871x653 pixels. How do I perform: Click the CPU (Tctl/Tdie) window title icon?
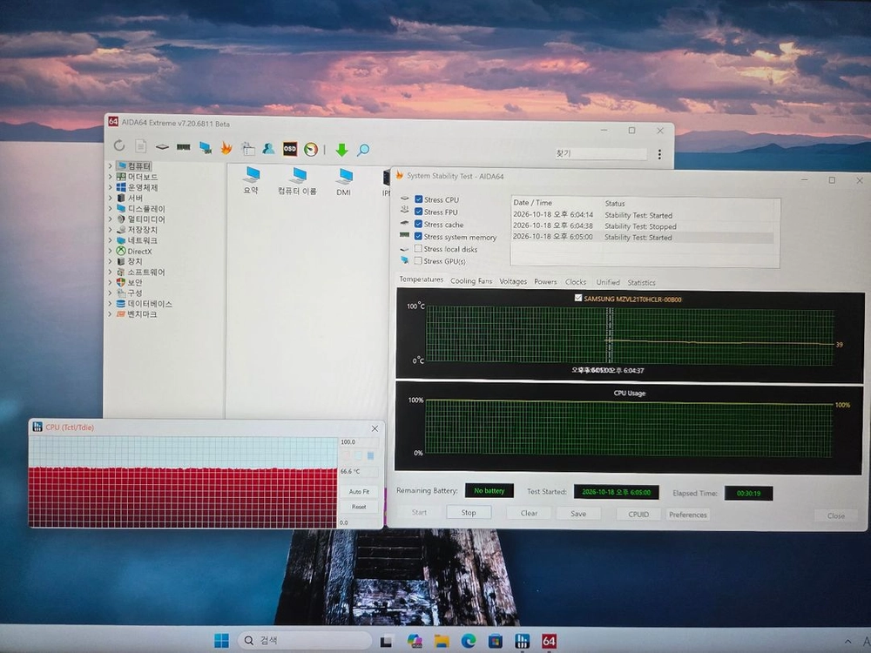pos(37,427)
